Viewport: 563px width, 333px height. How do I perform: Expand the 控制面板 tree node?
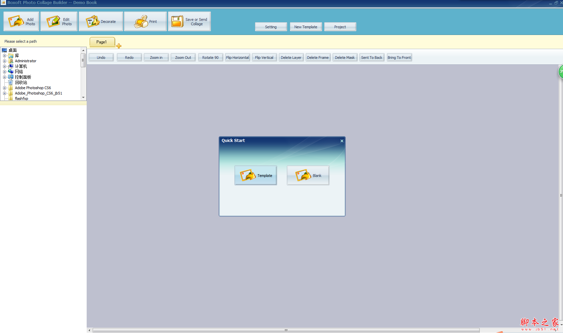tap(4, 77)
